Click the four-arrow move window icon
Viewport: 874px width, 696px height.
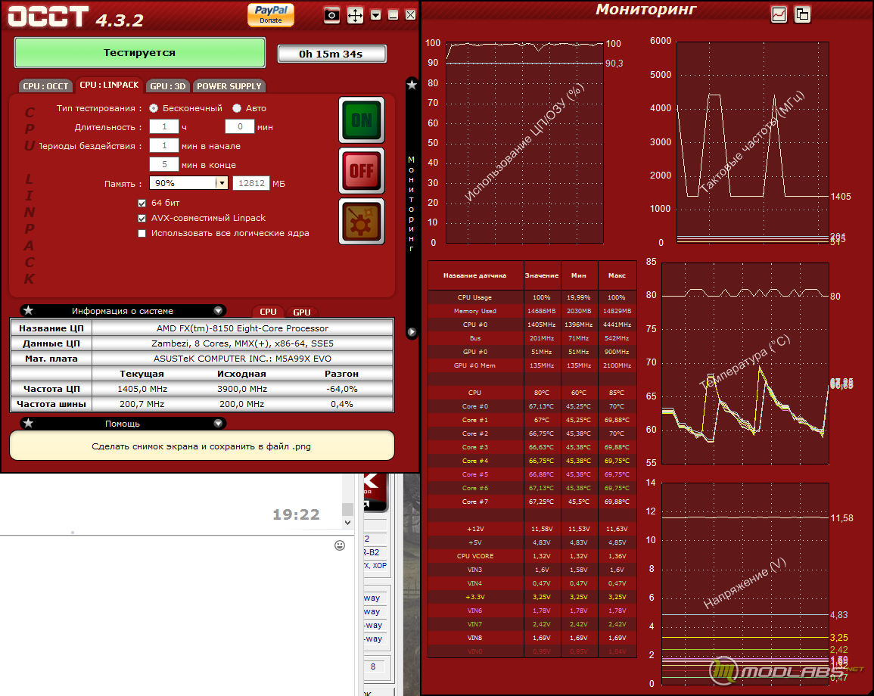(x=355, y=15)
